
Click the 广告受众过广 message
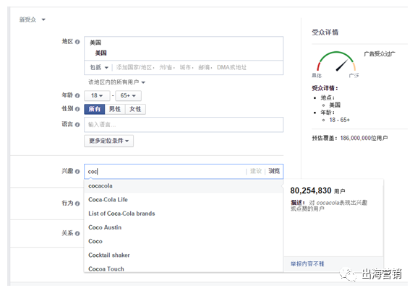(380, 54)
